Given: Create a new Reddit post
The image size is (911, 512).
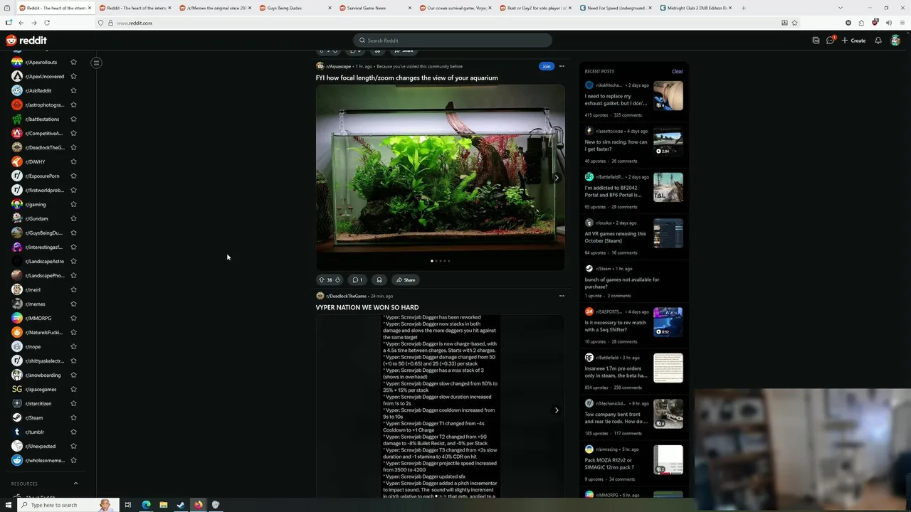Looking at the screenshot, I should [x=854, y=41].
